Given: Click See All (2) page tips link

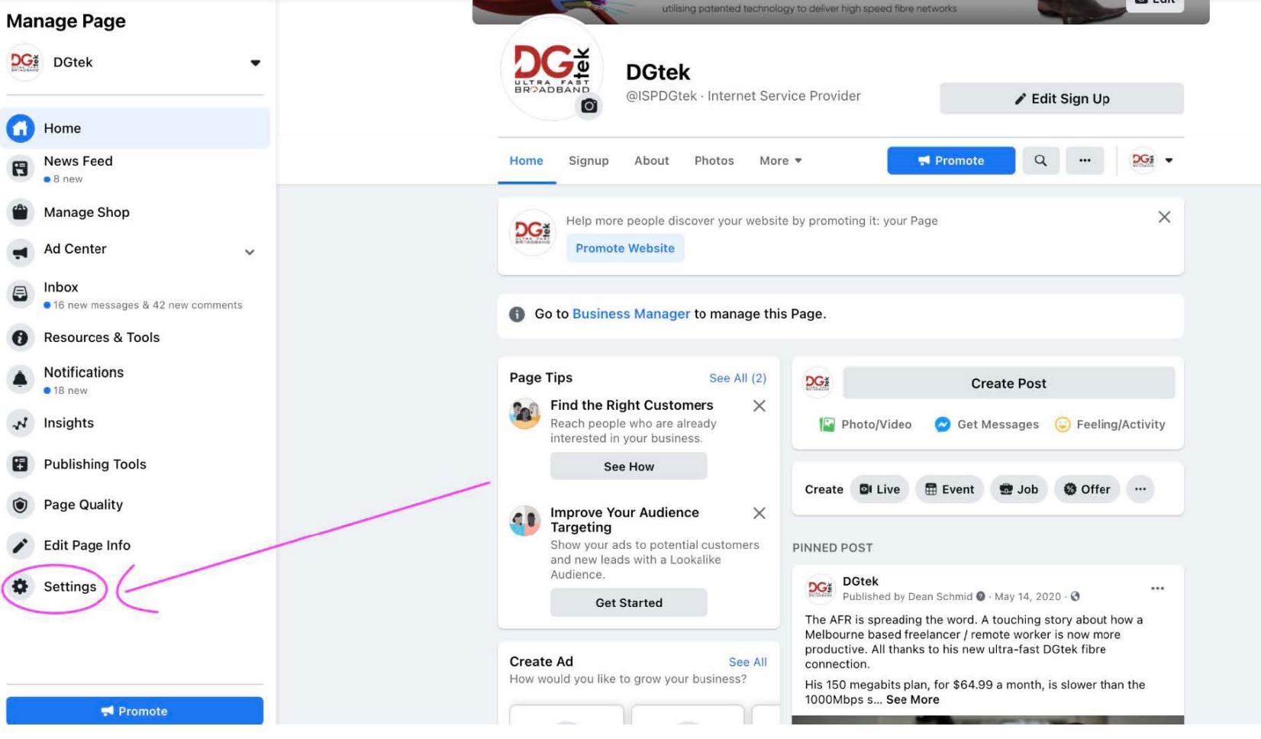Looking at the screenshot, I should point(737,378).
